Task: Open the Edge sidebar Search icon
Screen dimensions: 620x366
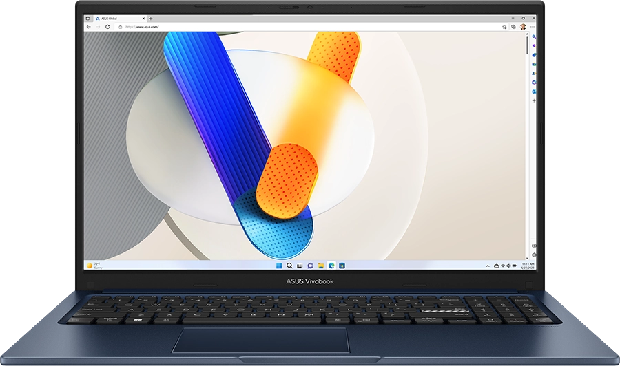Action: (x=534, y=36)
